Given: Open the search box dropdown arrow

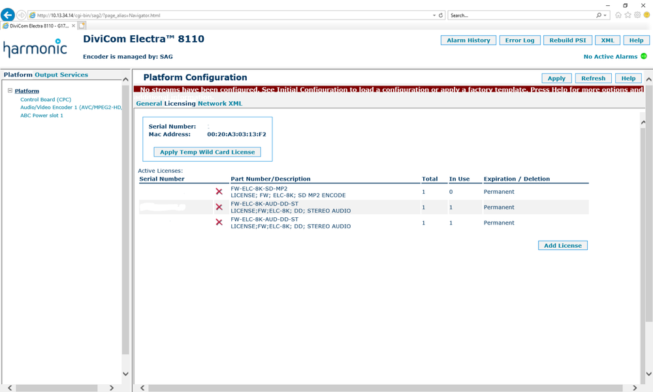Looking at the screenshot, I should tap(605, 15).
